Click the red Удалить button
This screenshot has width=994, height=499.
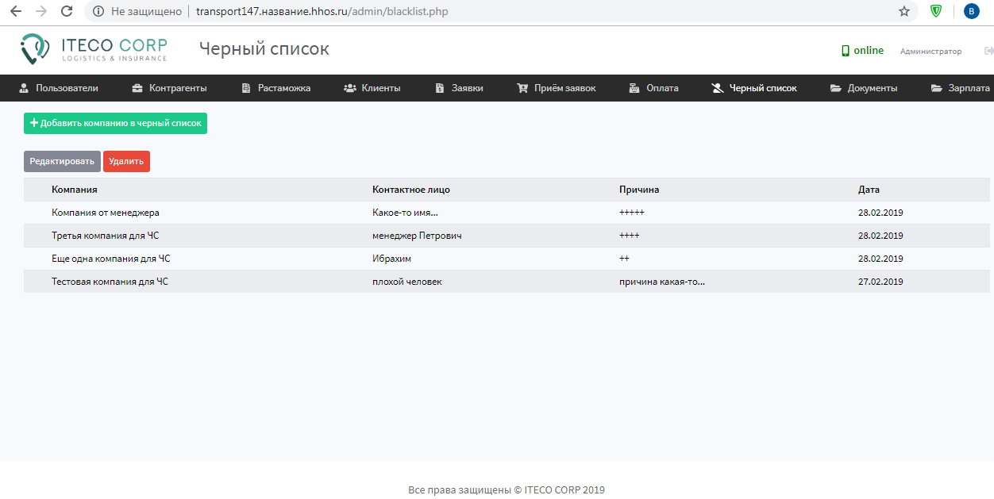(126, 161)
